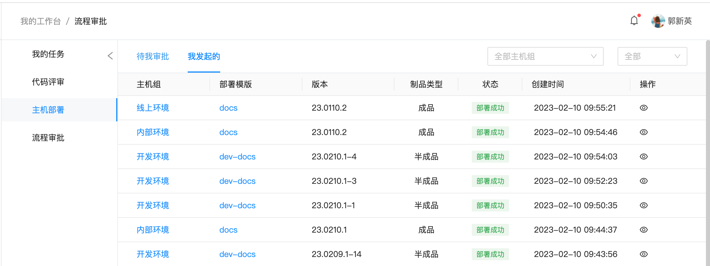Click dev-docs template for version 23.0210.1-4

point(237,157)
